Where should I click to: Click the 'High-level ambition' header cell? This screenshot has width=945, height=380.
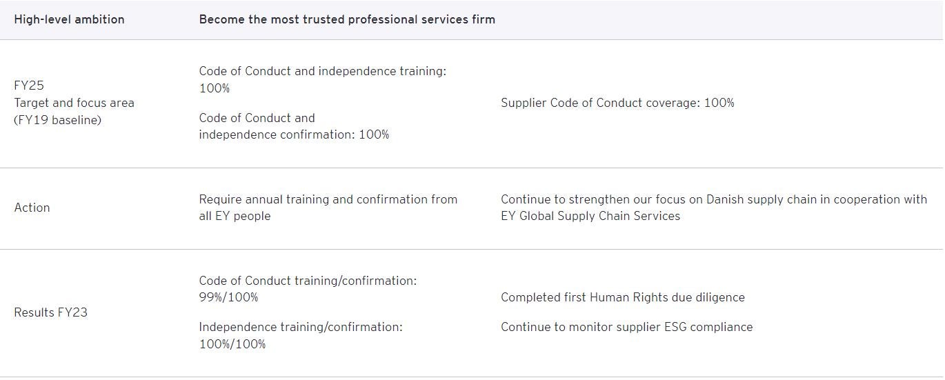click(x=69, y=19)
